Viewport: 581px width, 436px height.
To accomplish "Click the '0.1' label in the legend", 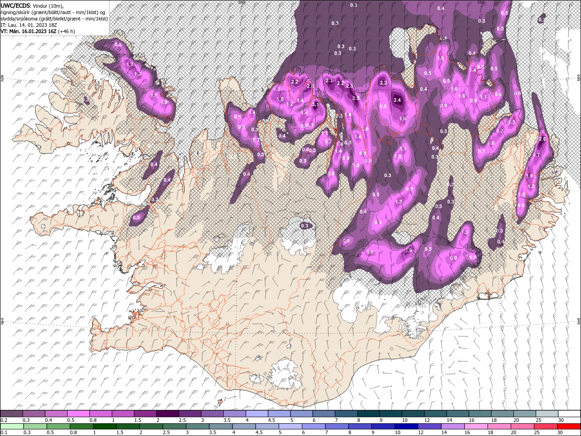I will (x=4, y=433).
